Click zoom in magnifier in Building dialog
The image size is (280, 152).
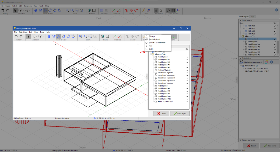(x=81, y=36)
